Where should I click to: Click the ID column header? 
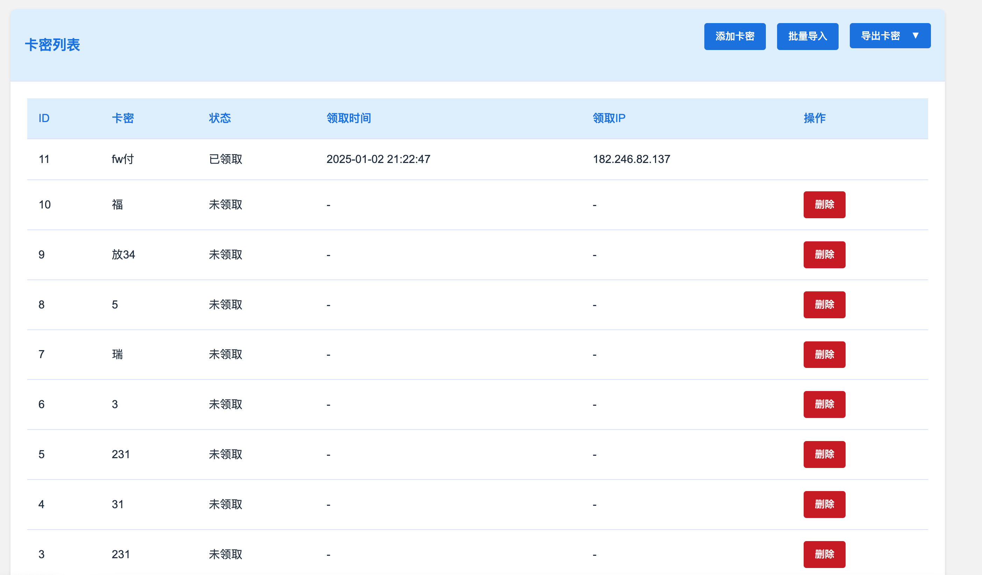[44, 118]
